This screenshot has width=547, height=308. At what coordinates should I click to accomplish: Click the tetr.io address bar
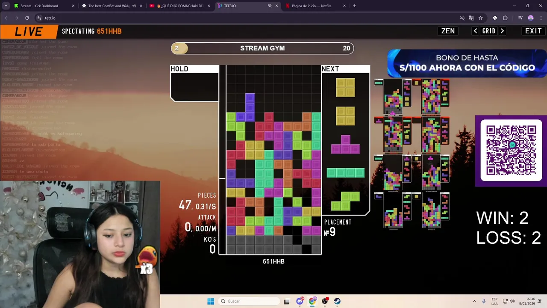pos(260,18)
